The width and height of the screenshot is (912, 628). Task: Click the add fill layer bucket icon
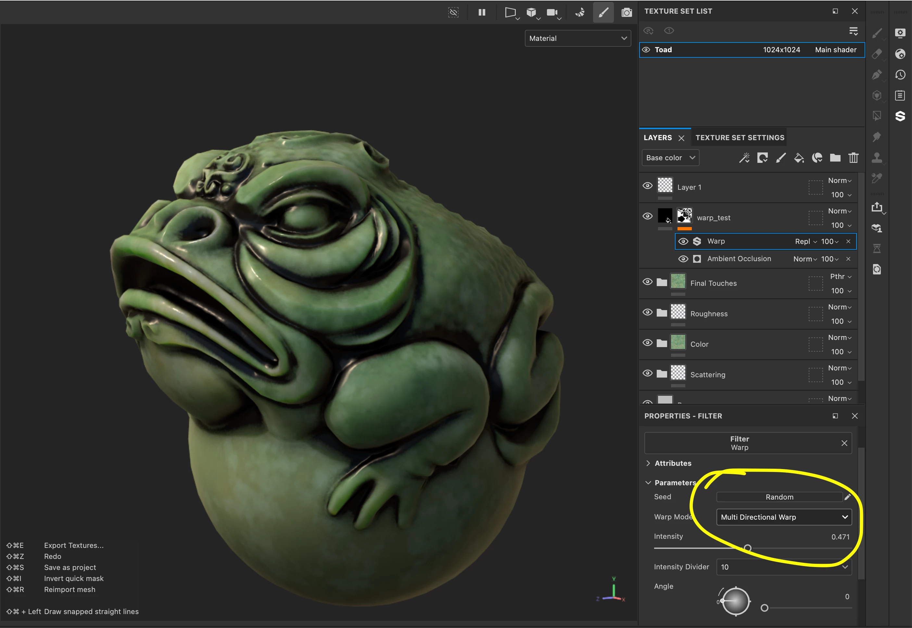pos(799,158)
